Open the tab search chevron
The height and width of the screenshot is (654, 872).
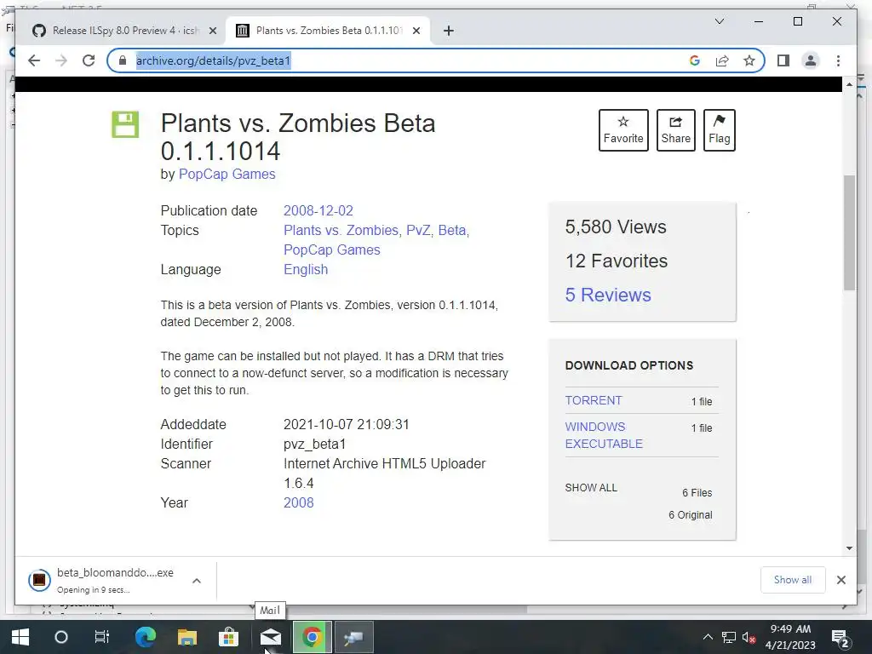[719, 21]
